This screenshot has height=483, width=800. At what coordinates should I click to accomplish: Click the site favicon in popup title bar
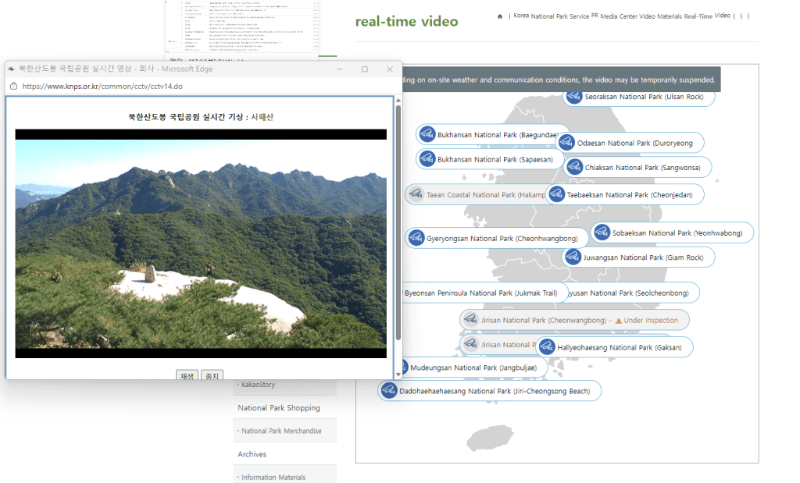click(11, 69)
